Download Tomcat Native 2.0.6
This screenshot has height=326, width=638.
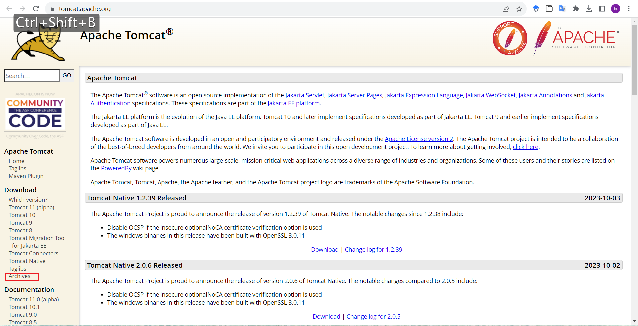(326, 317)
